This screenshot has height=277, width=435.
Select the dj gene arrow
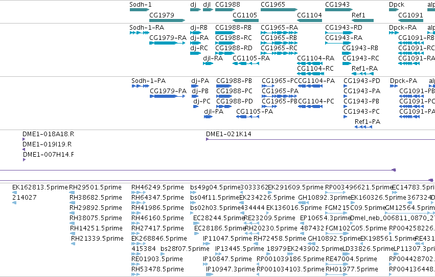point(196,10)
